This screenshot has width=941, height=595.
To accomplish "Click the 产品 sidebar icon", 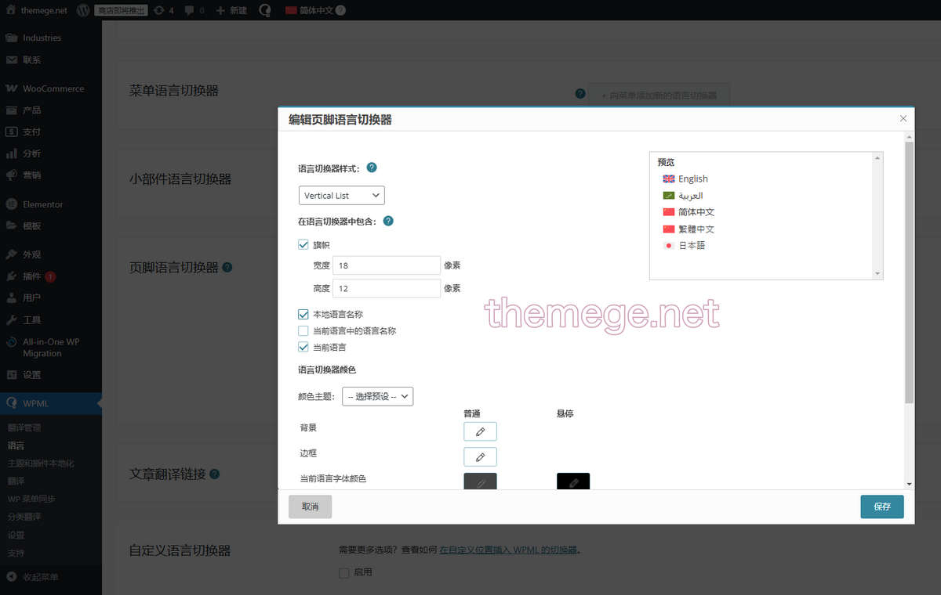I will tap(12, 110).
